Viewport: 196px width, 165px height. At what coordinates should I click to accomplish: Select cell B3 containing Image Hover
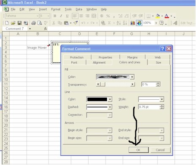tap(38, 48)
